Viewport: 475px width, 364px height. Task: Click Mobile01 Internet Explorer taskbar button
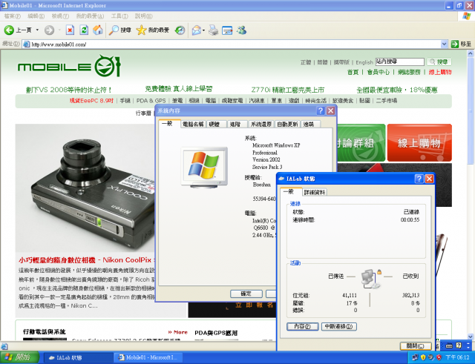point(148,357)
